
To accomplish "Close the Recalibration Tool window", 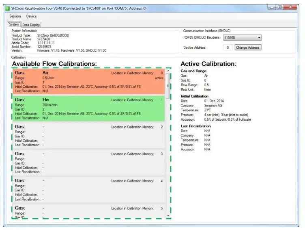I will [x=290, y=7].
